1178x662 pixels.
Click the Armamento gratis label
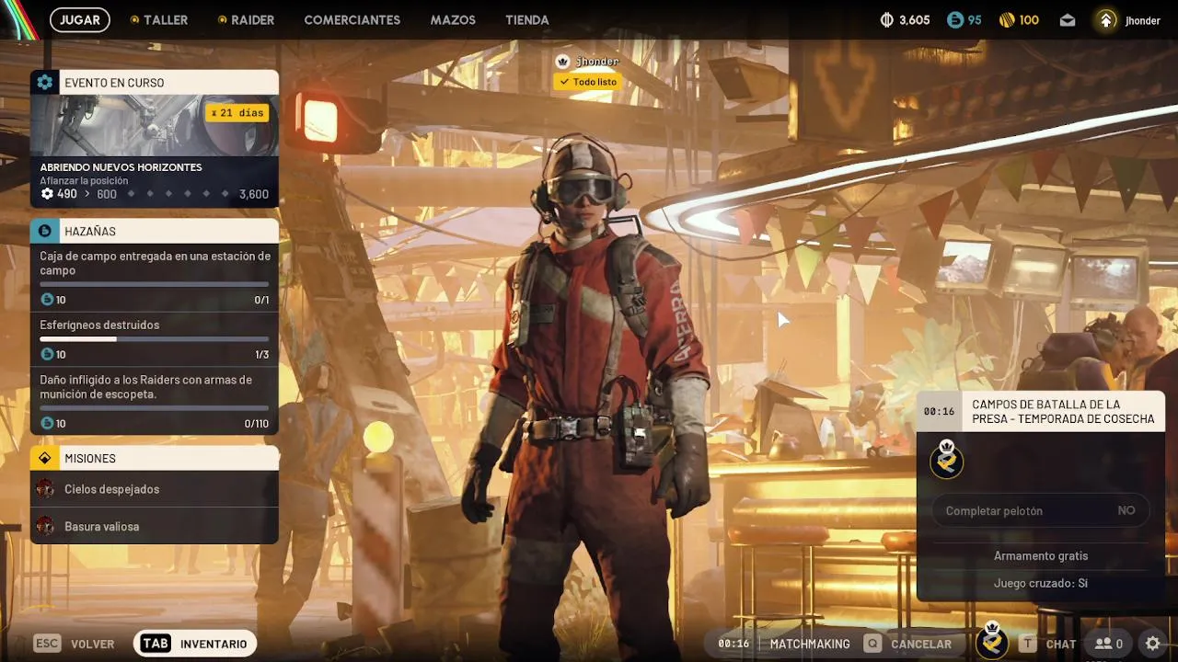(x=1041, y=555)
